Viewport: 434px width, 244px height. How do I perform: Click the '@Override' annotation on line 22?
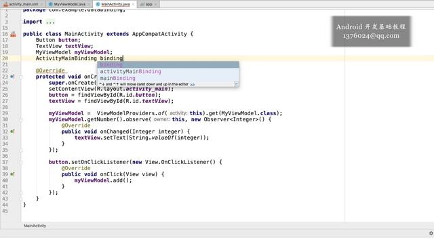click(50, 70)
